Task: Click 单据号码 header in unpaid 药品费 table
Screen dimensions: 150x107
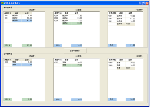Action: 8,13
